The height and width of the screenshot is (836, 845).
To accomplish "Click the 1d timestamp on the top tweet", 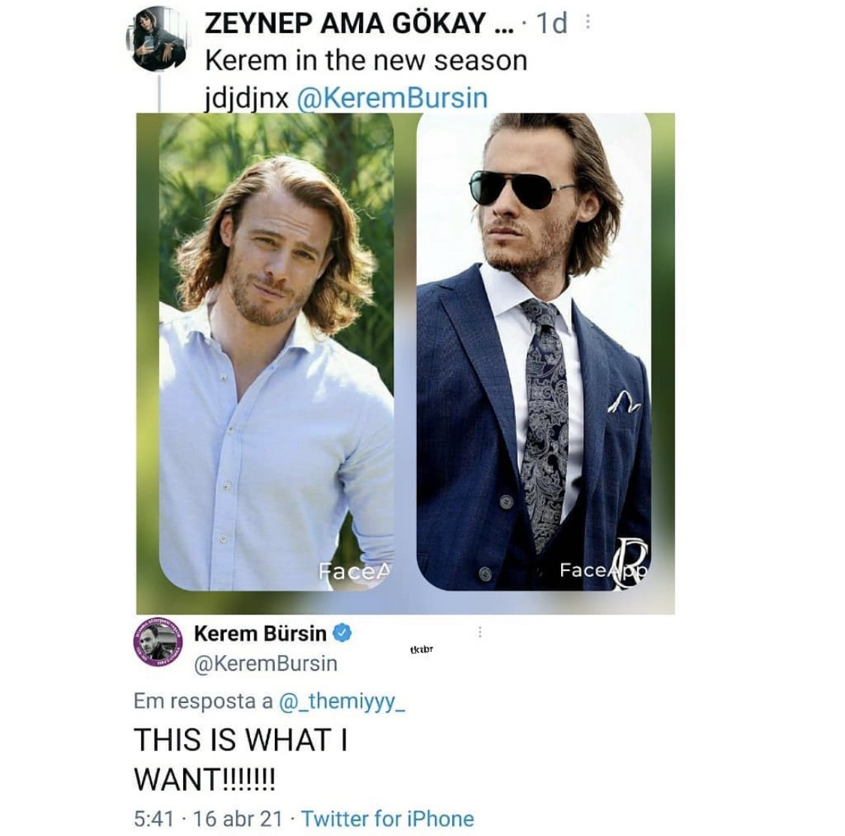I will [x=552, y=23].
